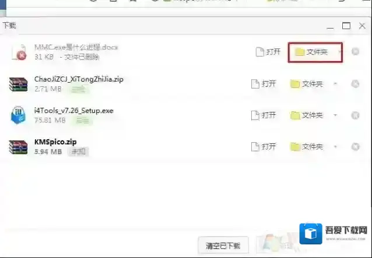The height and width of the screenshot is (258, 372).
Task: Minimize the 下载 window
Action: (330, 26)
